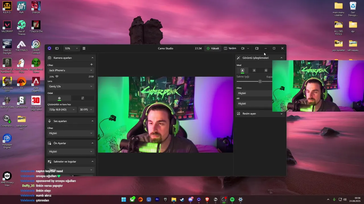
Task: Open 7 Days to Die desktop shortcut
Action: point(36,27)
